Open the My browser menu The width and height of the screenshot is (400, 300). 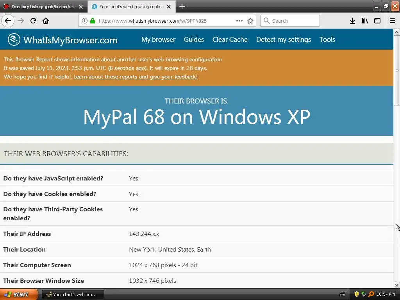[x=159, y=39]
